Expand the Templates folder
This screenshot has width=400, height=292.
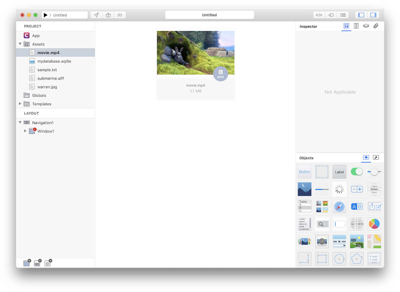(x=20, y=104)
